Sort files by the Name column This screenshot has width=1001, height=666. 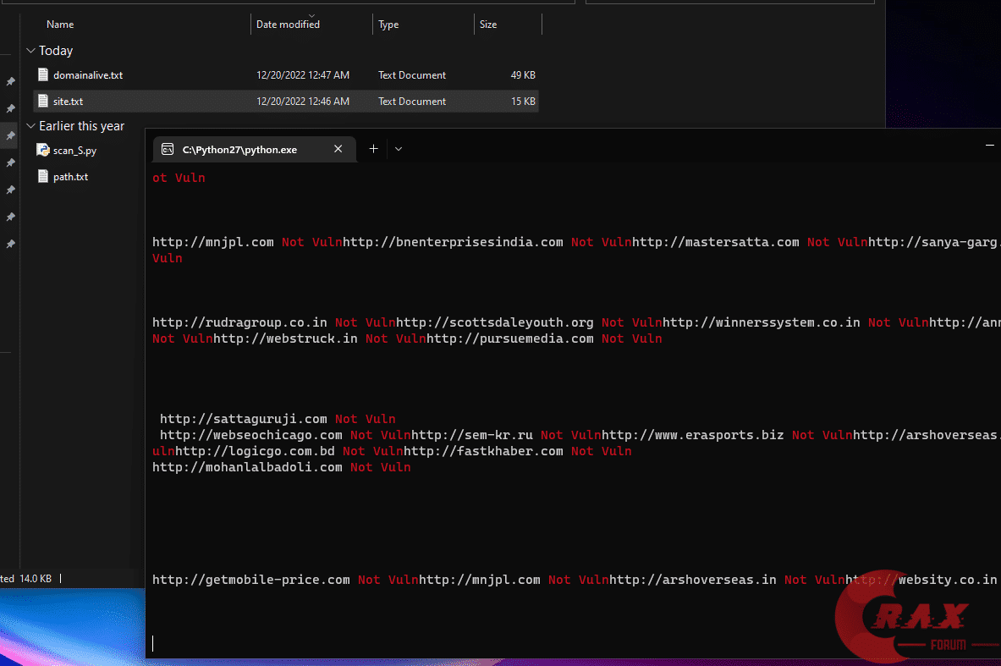[x=60, y=25]
